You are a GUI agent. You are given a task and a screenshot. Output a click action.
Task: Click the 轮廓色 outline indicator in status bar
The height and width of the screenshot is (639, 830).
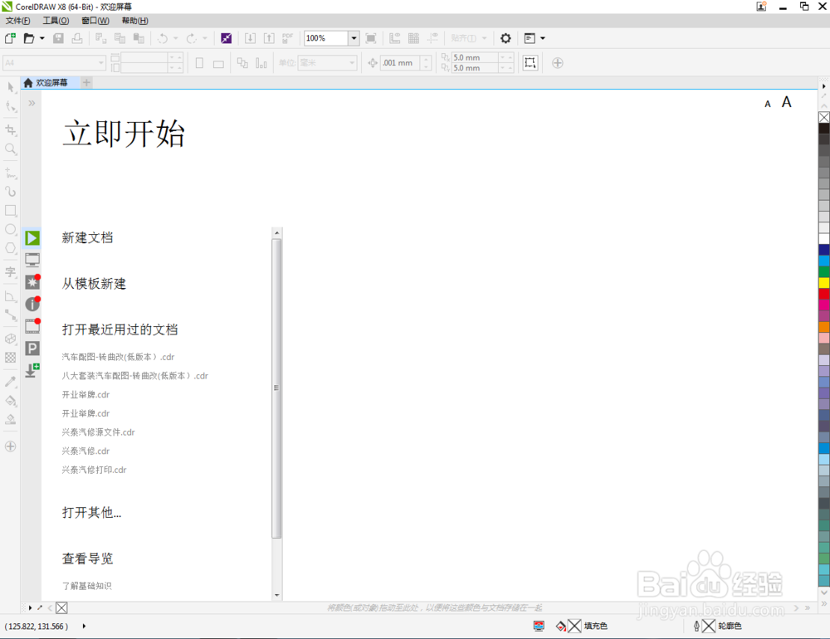[x=717, y=627]
